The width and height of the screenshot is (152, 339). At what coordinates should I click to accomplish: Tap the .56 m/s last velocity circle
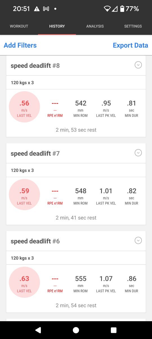[x=24, y=107]
